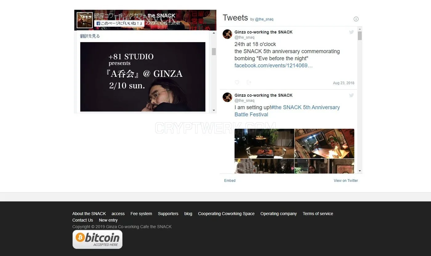Screen dimensions: 431x256
Task: Click profile avatar on the 'I am setting up' tweet
Action: [227, 97]
